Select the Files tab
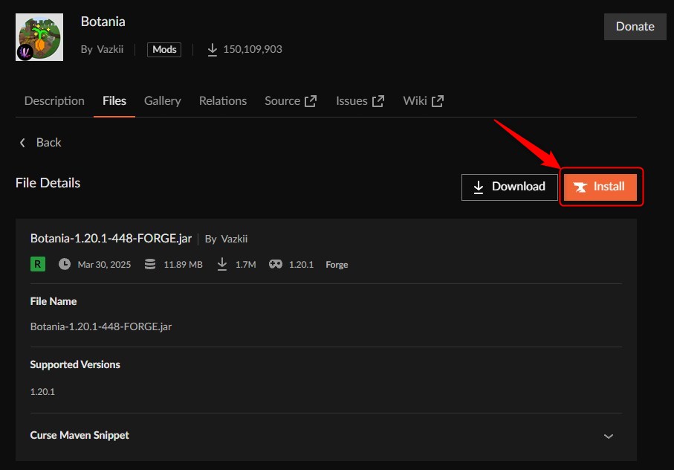Screen dimensions: 674x470 [x=114, y=100]
